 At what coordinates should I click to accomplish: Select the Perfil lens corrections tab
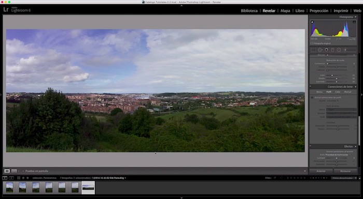329,92
